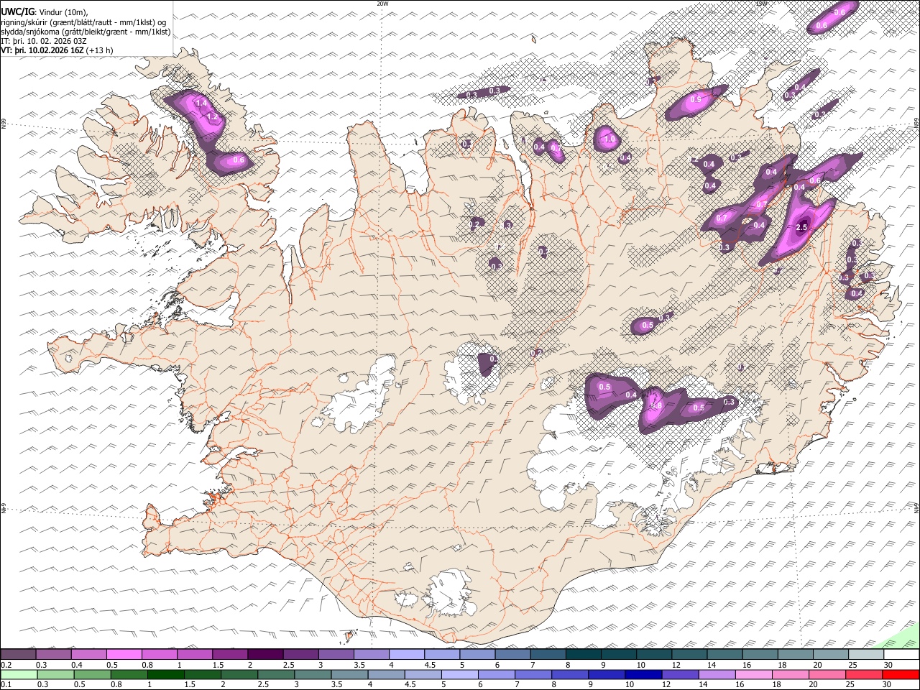920x690 pixels.
Task: Click the 'slydda/snjókoma (grátt/bleikt/grænt' description line
Action: pos(86,32)
